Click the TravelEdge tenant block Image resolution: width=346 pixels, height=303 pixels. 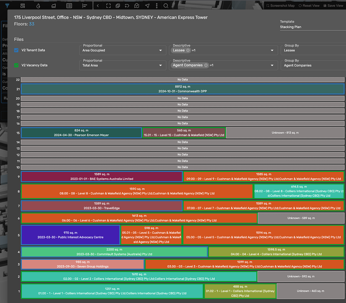[102, 206]
